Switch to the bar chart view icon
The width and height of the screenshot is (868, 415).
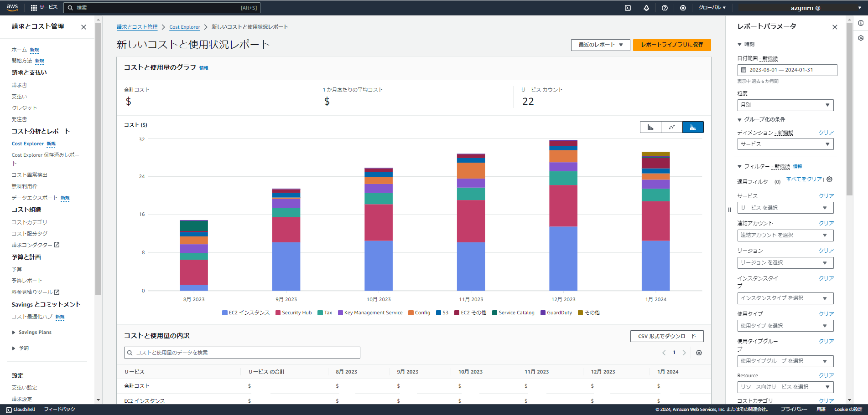(x=650, y=127)
